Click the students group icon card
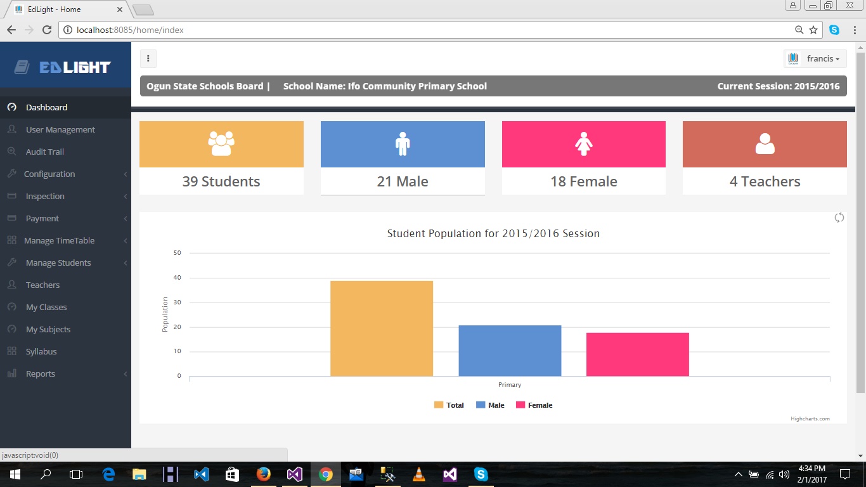The height and width of the screenshot is (487, 866). coord(221,144)
